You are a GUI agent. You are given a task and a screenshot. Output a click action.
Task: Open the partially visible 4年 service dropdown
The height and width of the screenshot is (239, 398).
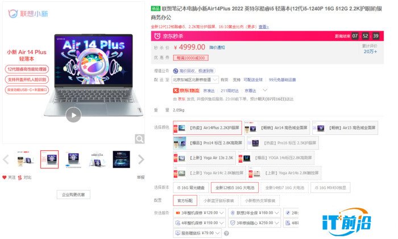point(291,223)
